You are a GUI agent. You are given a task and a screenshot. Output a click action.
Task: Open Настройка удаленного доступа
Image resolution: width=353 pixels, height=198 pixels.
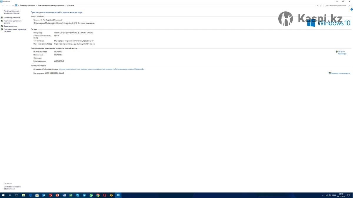(x=13, y=22)
